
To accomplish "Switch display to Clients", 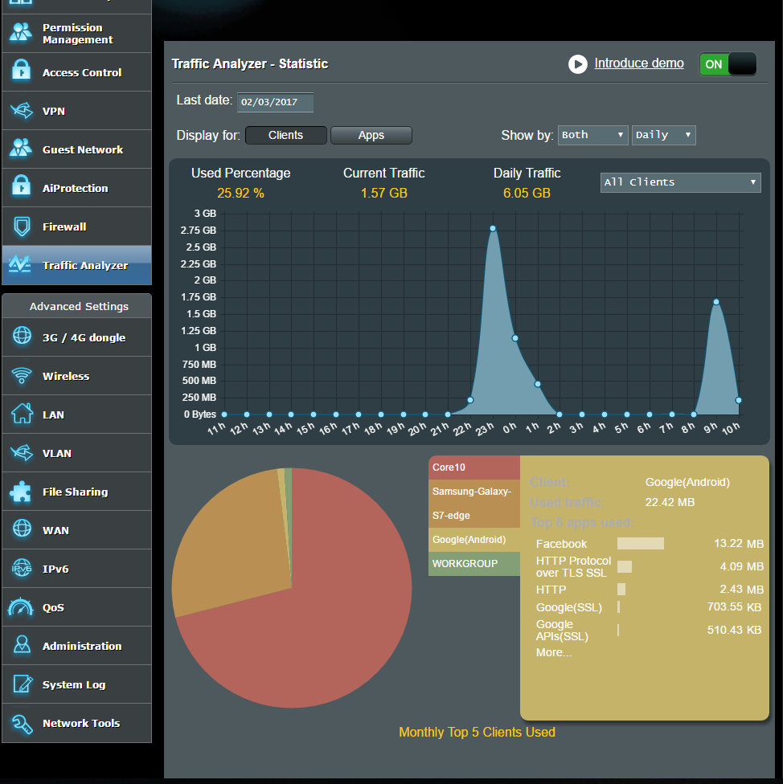I will tap(285, 135).
